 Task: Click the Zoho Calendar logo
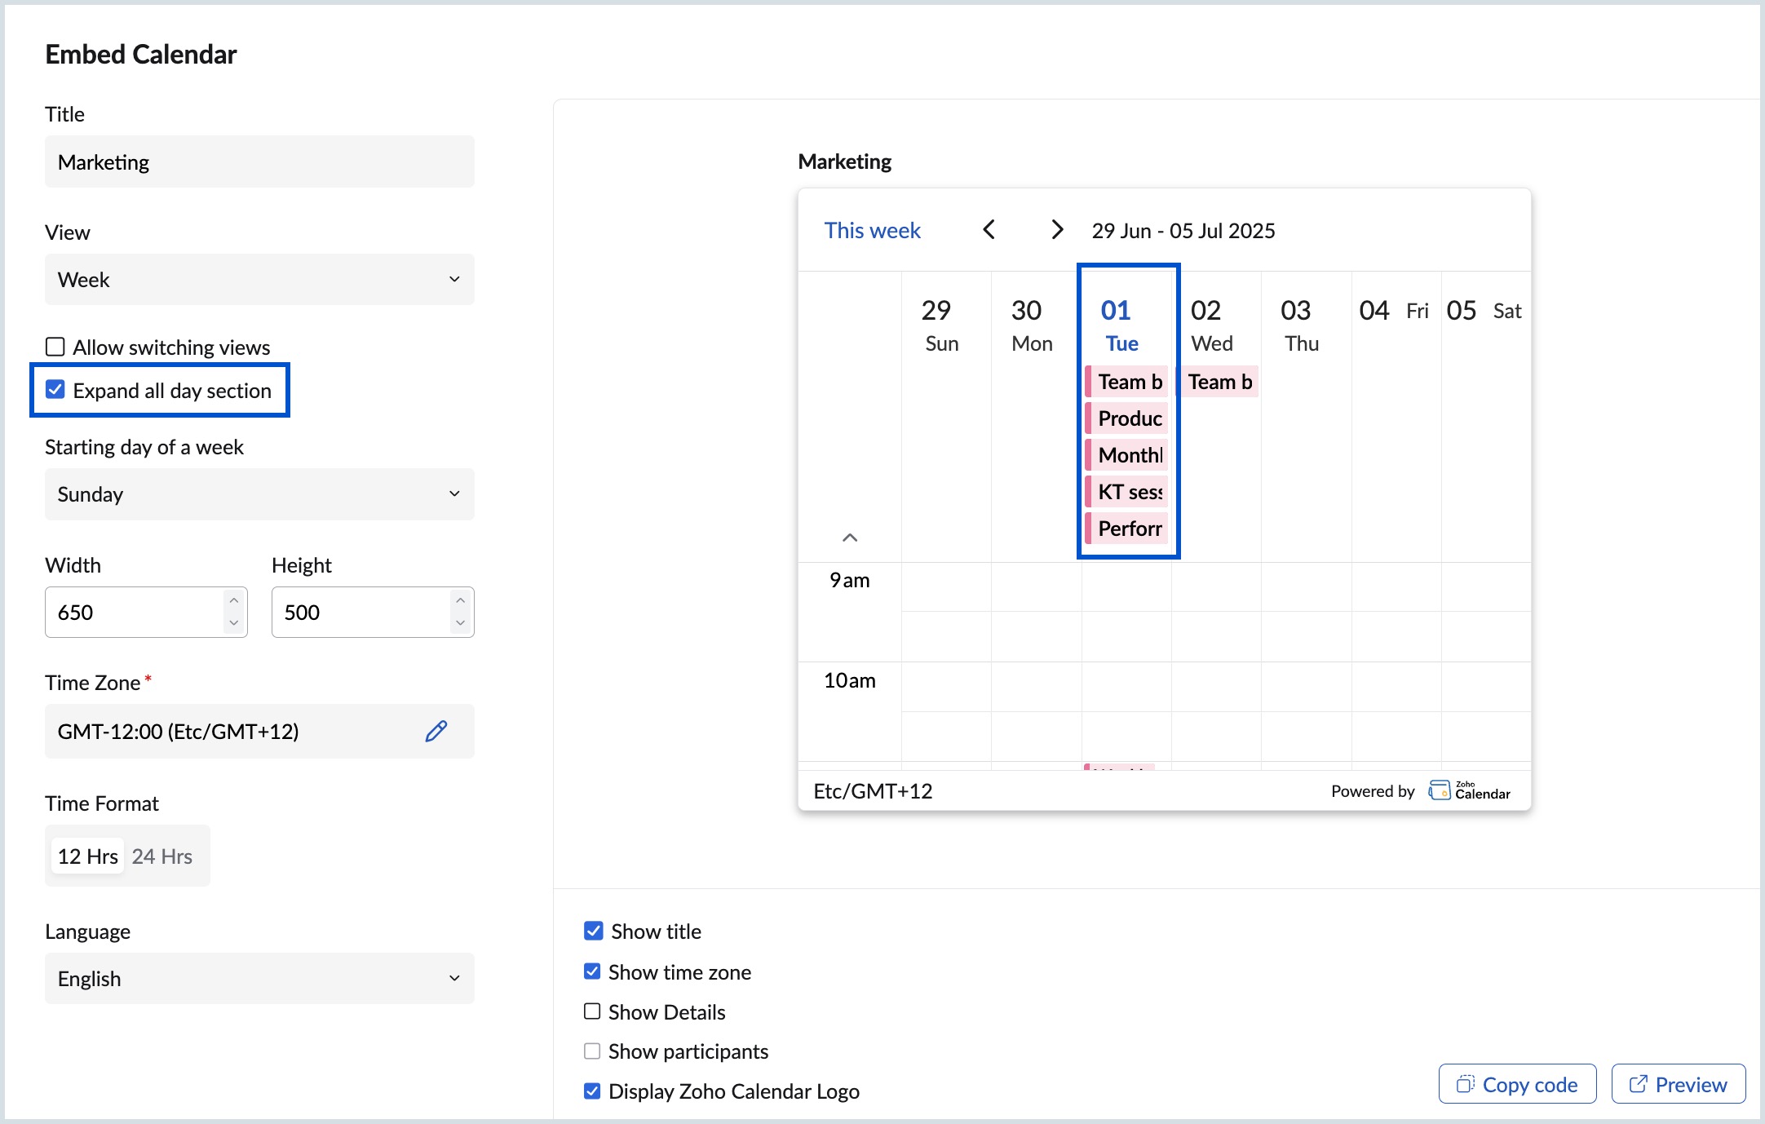(x=1469, y=790)
